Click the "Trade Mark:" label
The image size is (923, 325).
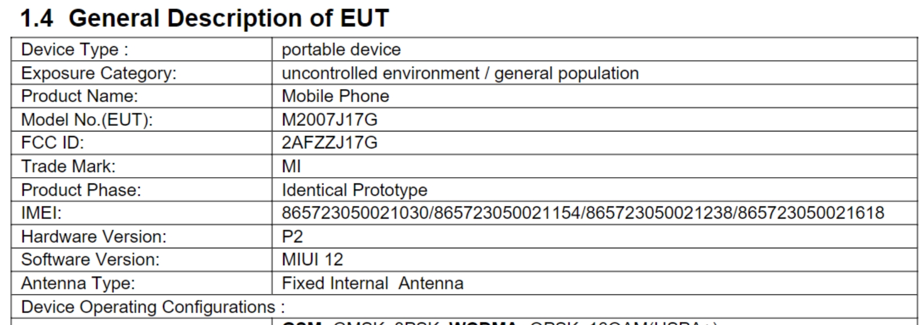(x=68, y=166)
